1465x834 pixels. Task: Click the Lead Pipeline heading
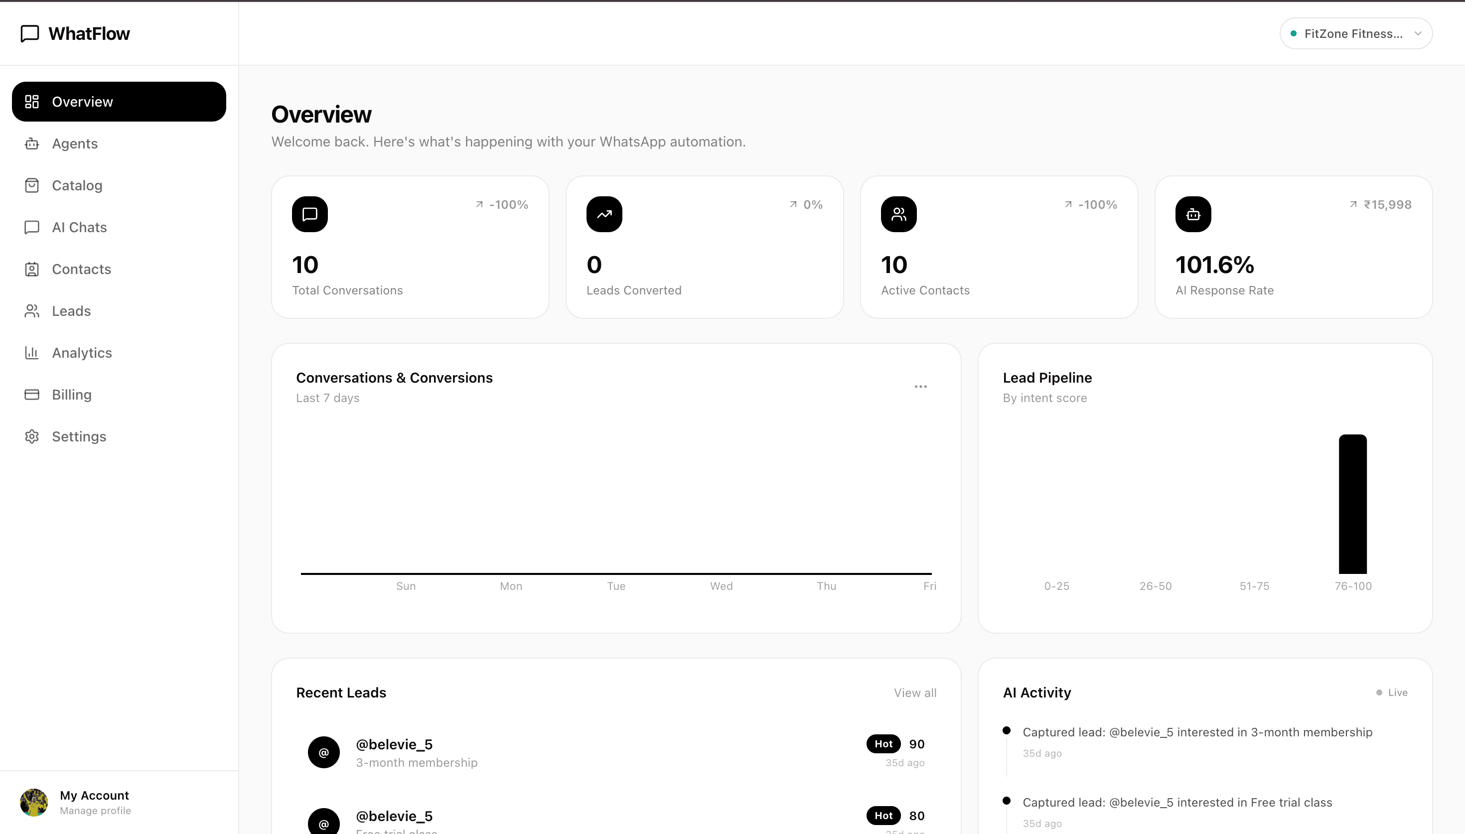click(1047, 378)
